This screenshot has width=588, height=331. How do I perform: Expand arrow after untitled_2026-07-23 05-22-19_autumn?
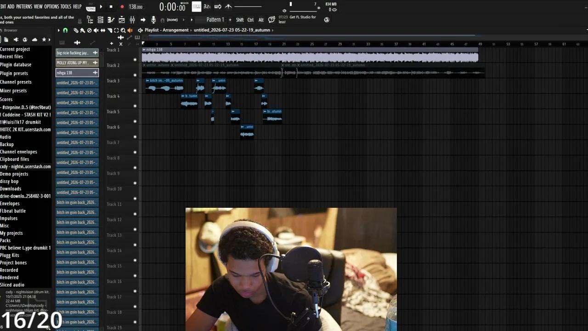point(273,30)
